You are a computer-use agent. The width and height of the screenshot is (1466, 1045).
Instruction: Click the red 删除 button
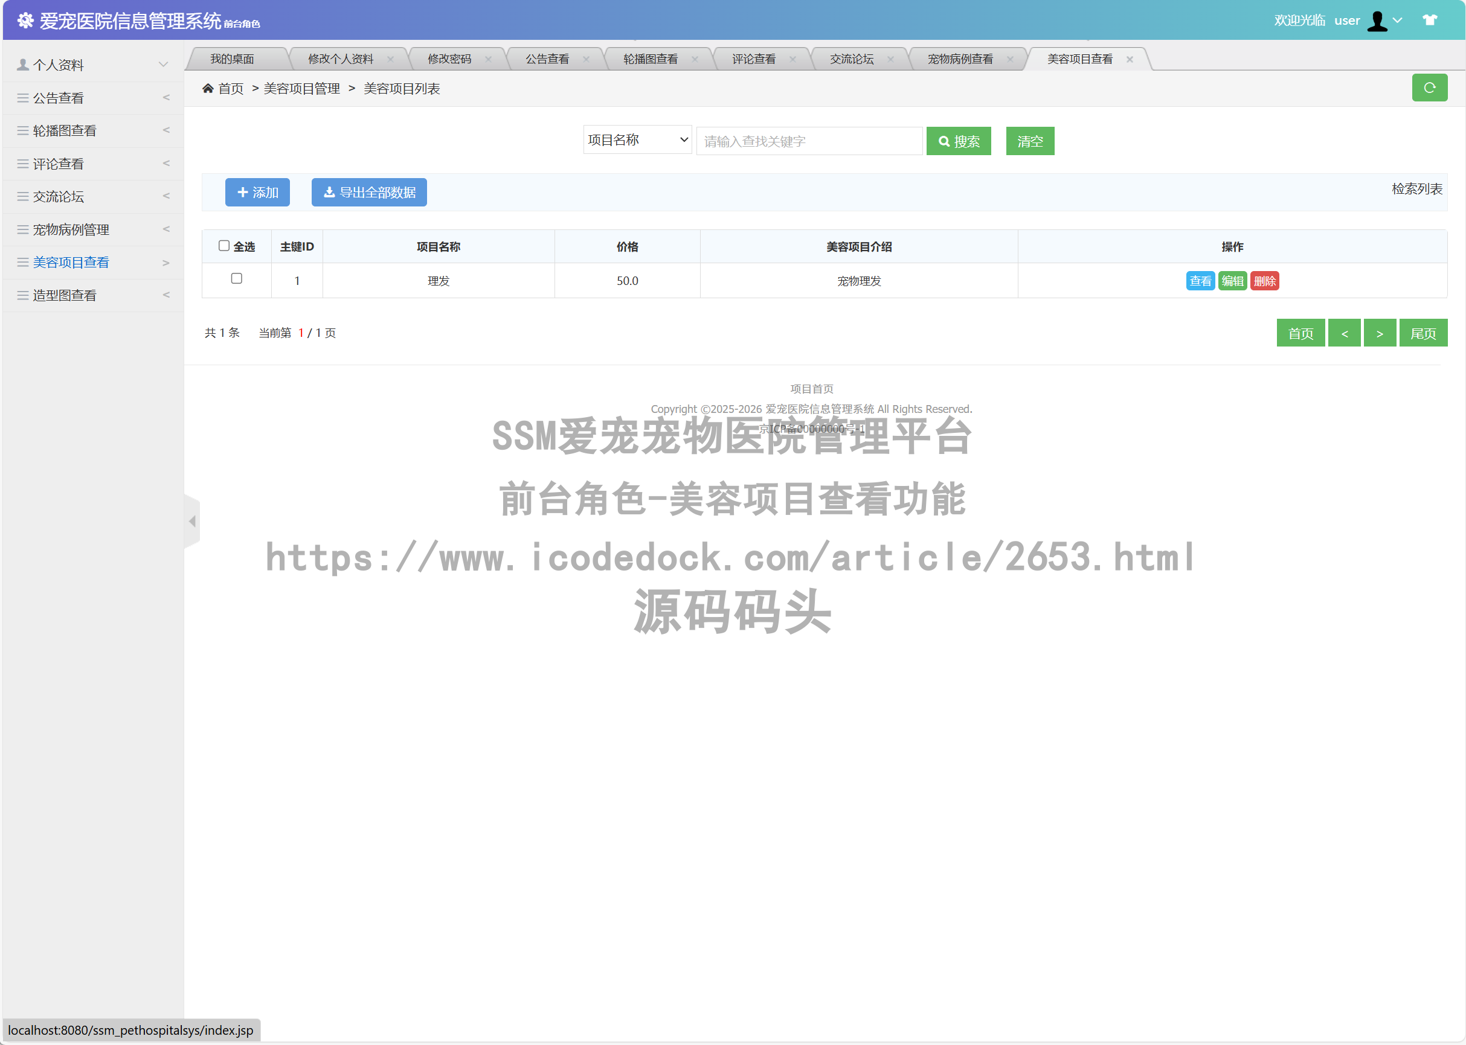[x=1264, y=281]
